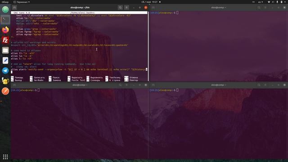Open a new tab in the ~/bin terminal
The height and width of the screenshot is (162, 288).
14,8
